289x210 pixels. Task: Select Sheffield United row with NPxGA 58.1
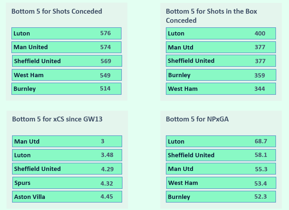coord(221,155)
